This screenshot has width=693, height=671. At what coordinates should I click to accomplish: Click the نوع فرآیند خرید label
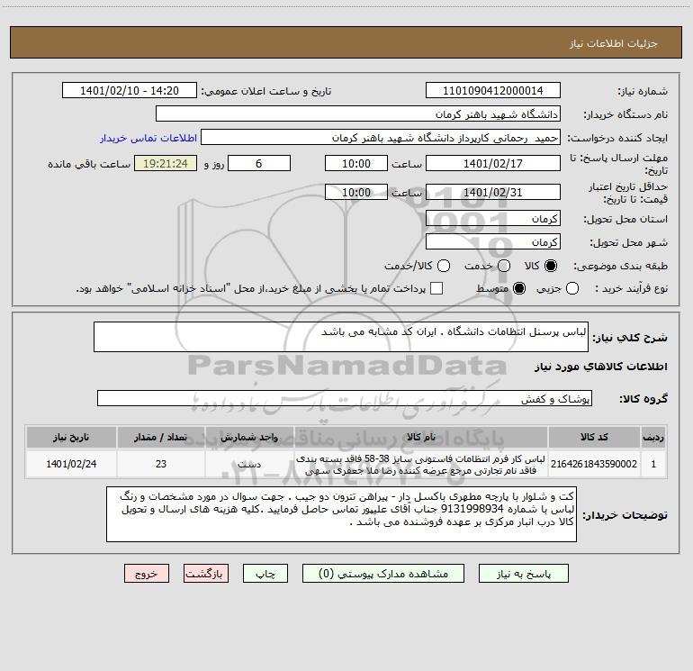[631, 288]
